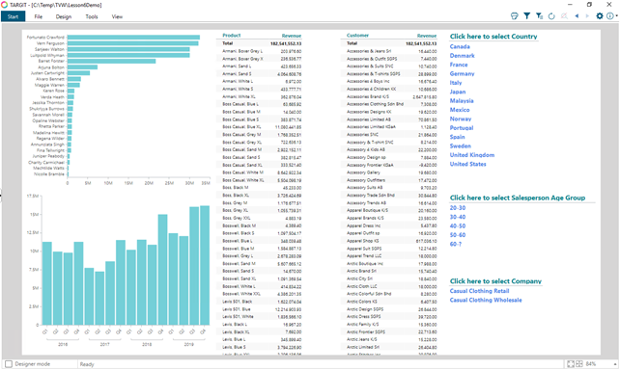The height and width of the screenshot is (370, 620).
Task: Enable the Designer mode checkbox
Action: click(x=9, y=364)
